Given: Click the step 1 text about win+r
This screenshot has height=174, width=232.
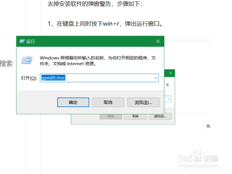Looking at the screenshot, I should tap(105, 24).
